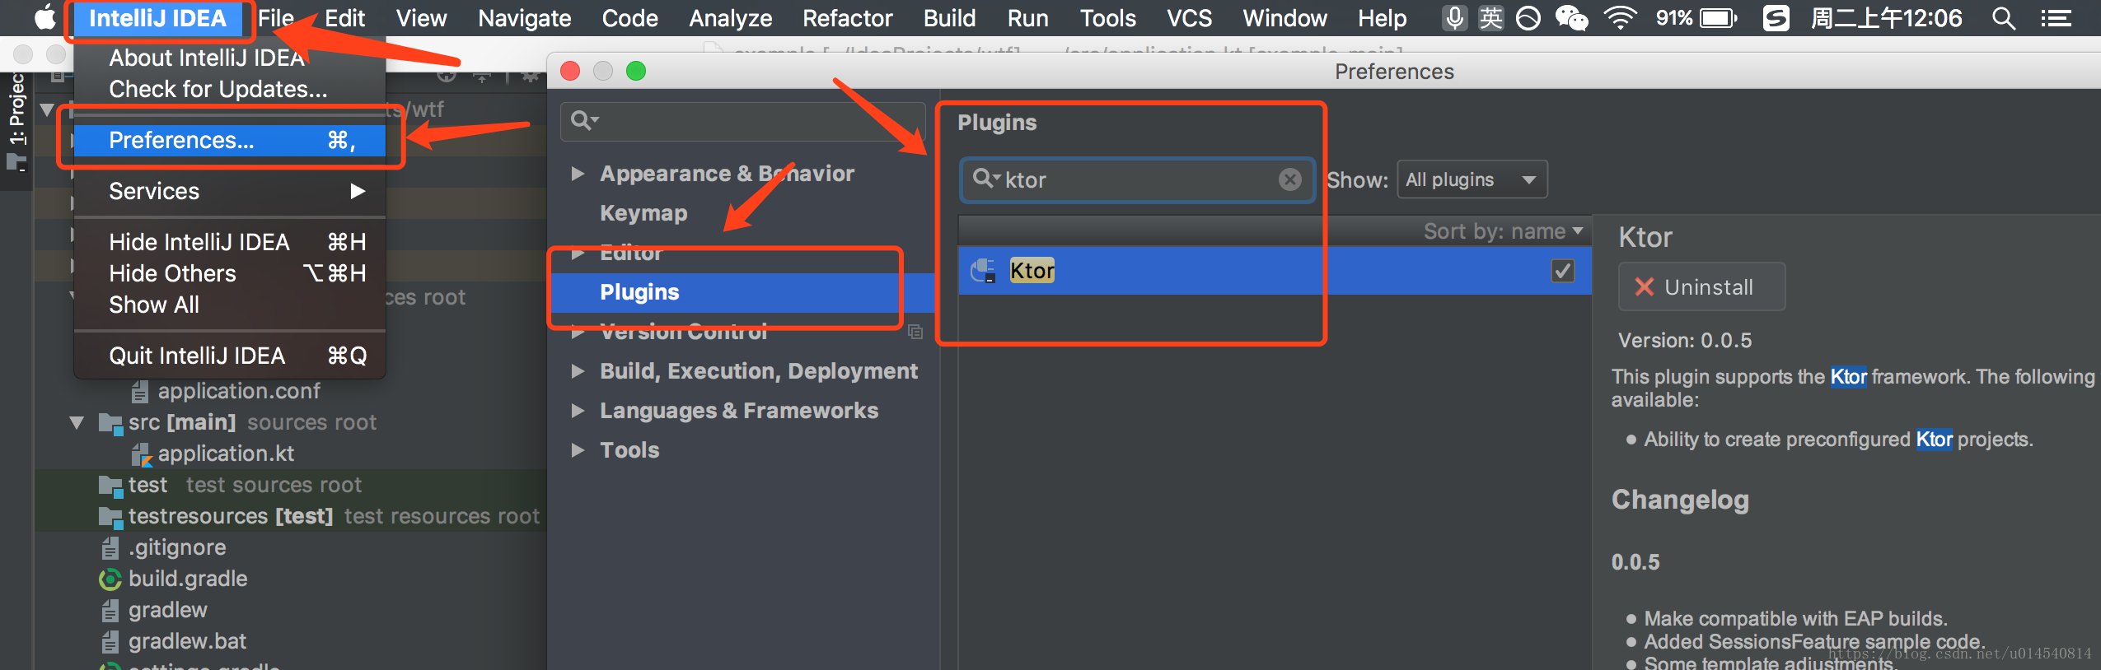Image resolution: width=2101 pixels, height=670 pixels.
Task: Click the Do Not Disturb style circle icon
Action: pyautogui.click(x=1528, y=17)
